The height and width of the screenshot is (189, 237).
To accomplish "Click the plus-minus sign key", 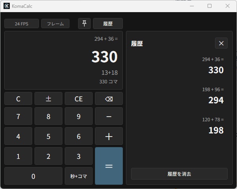I will click(x=48, y=99).
